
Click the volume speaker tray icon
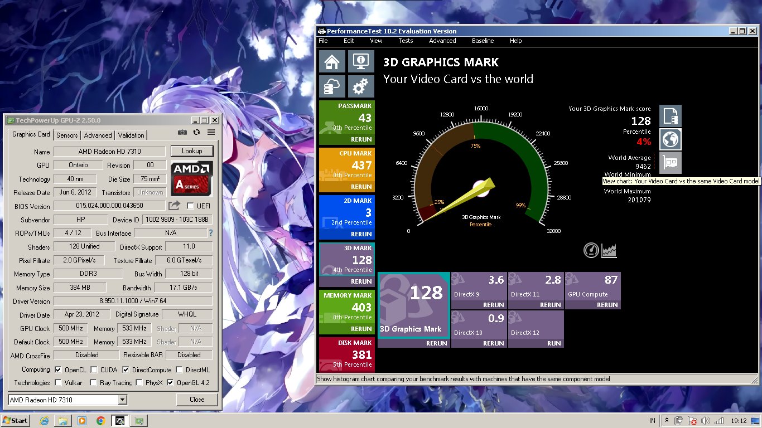click(705, 421)
